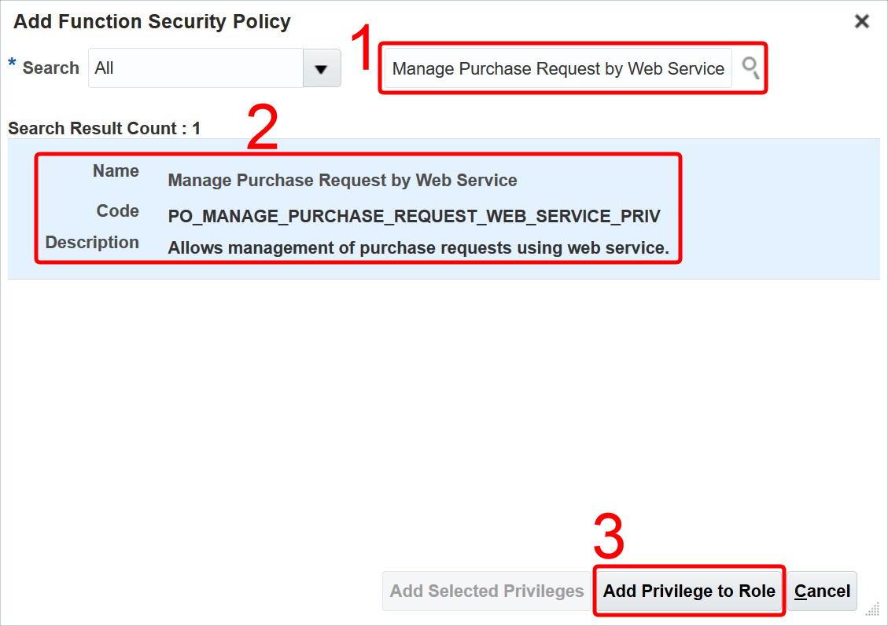Select the Manage Purchase Request by Web Service result
The image size is (888, 626).
pyautogui.click(x=342, y=180)
